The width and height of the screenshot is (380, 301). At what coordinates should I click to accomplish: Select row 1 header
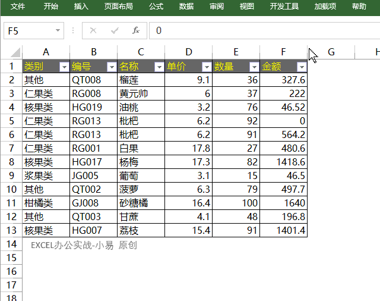pos(11,66)
